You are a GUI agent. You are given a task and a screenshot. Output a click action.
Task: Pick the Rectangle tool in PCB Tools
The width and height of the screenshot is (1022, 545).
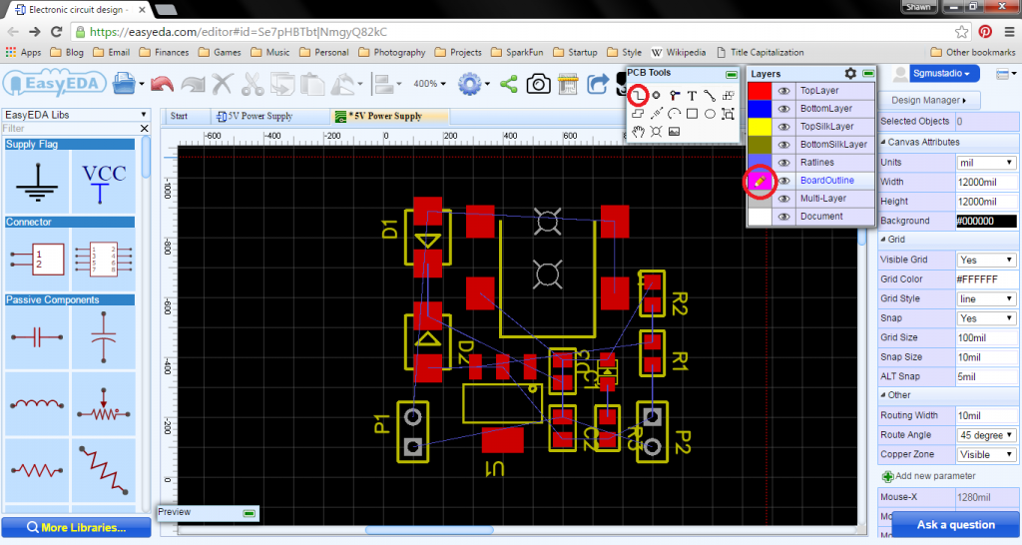point(692,114)
